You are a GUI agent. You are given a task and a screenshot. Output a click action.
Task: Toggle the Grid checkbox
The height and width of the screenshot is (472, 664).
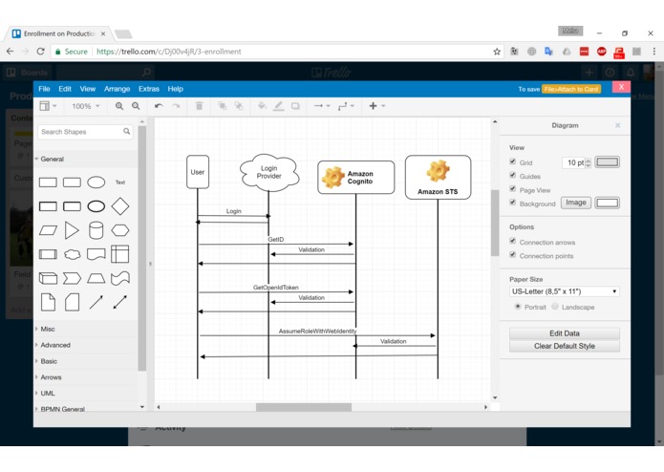coord(512,161)
